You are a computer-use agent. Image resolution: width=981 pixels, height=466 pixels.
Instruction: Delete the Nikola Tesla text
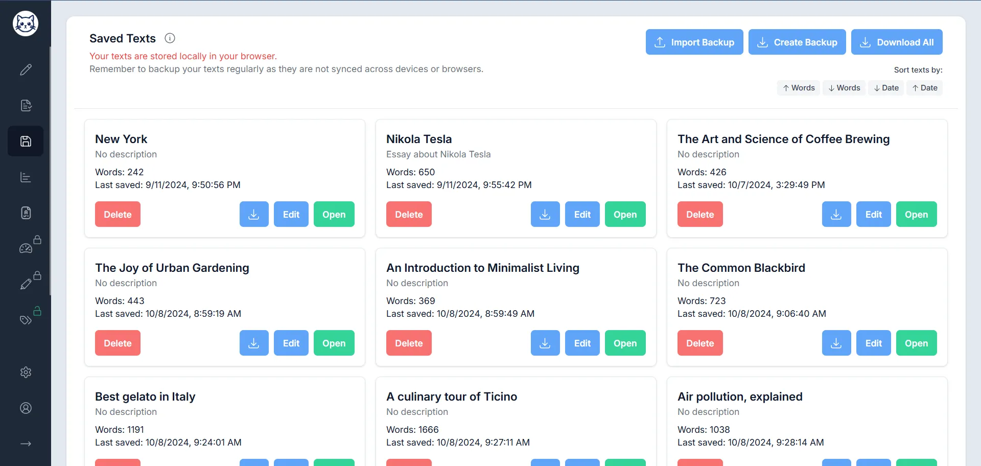click(409, 215)
